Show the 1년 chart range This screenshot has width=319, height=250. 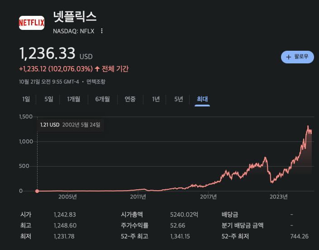click(156, 99)
